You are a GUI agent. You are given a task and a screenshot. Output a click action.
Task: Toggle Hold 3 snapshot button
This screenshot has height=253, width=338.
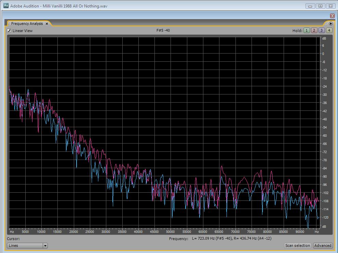tap(322, 30)
